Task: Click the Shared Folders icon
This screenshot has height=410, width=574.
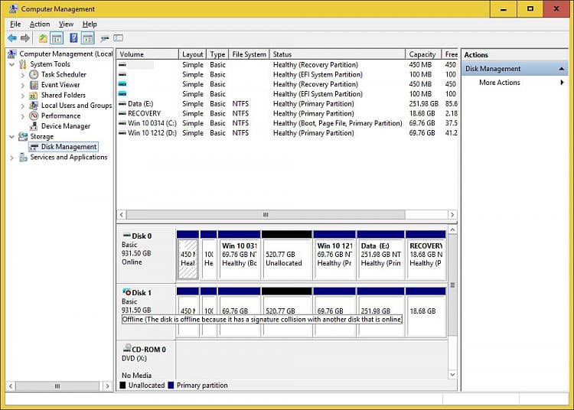Action: point(34,95)
